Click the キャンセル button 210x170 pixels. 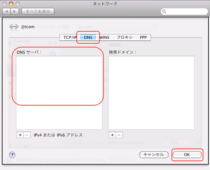(154, 154)
